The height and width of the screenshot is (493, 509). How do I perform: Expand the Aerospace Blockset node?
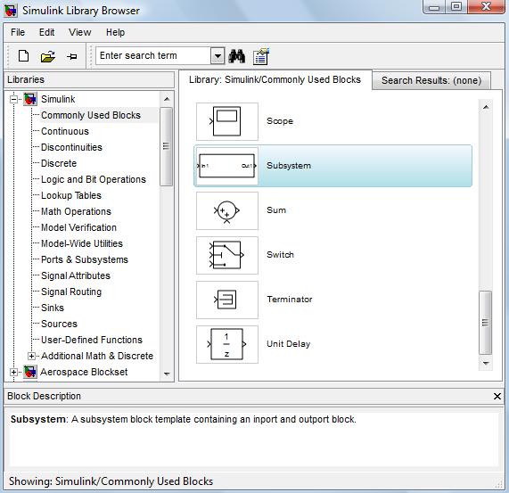point(13,372)
